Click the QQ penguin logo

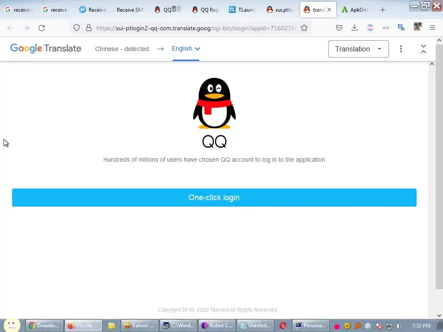214,103
